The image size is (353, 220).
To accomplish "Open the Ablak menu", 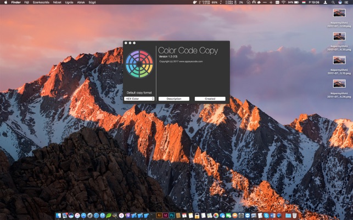I will (x=81, y=2).
